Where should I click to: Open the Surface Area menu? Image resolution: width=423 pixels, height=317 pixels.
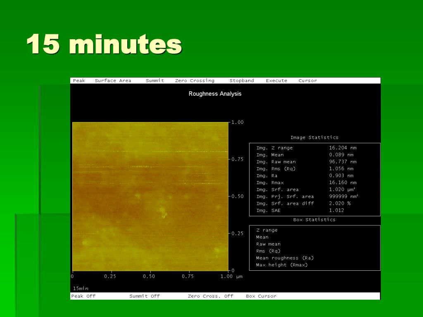coord(113,80)
